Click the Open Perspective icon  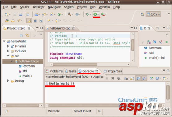(x=143, y=15)
